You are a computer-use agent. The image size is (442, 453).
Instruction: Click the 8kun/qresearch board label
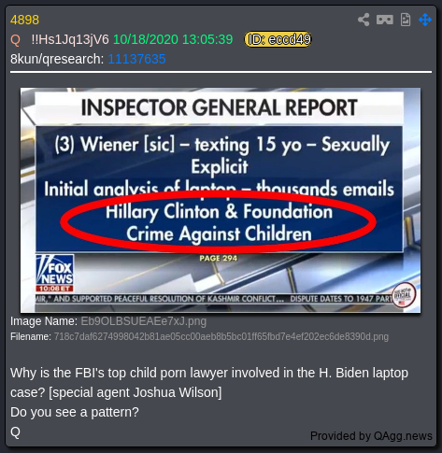click(57, 59)
